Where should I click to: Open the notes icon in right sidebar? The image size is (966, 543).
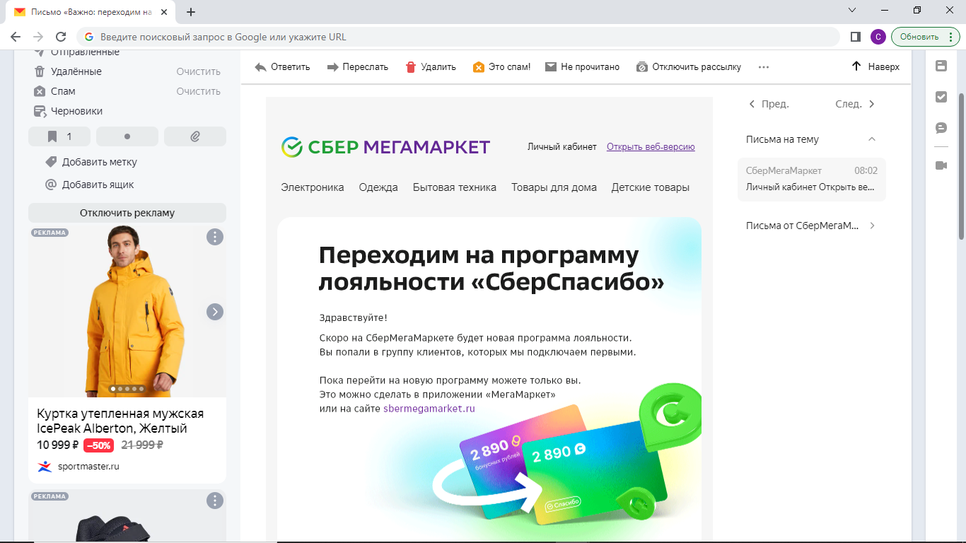(941, 66)
